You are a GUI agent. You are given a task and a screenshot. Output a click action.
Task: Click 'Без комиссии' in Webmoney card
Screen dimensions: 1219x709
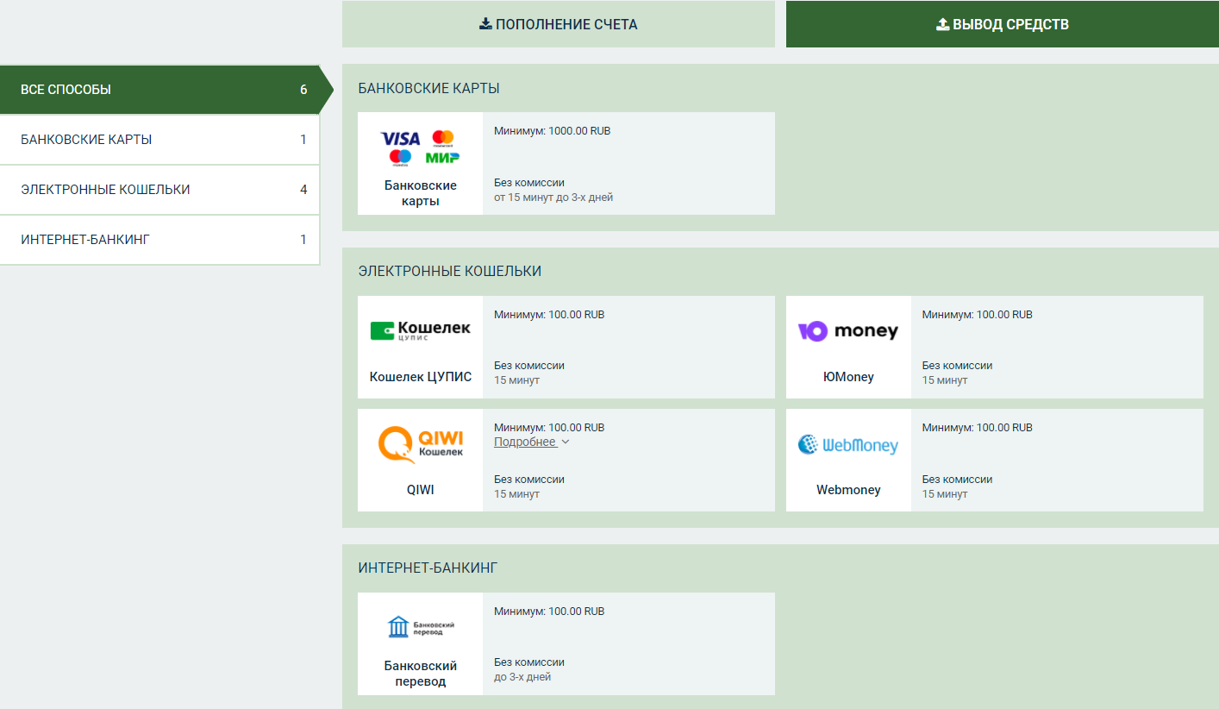[957, 480]
